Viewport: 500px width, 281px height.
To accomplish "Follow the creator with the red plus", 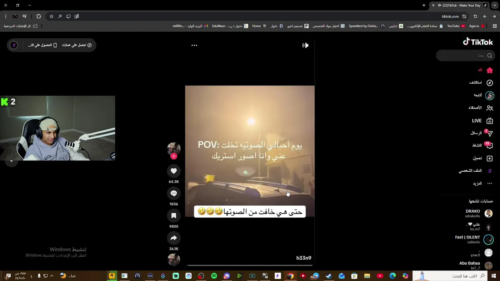I will (174, 156).
